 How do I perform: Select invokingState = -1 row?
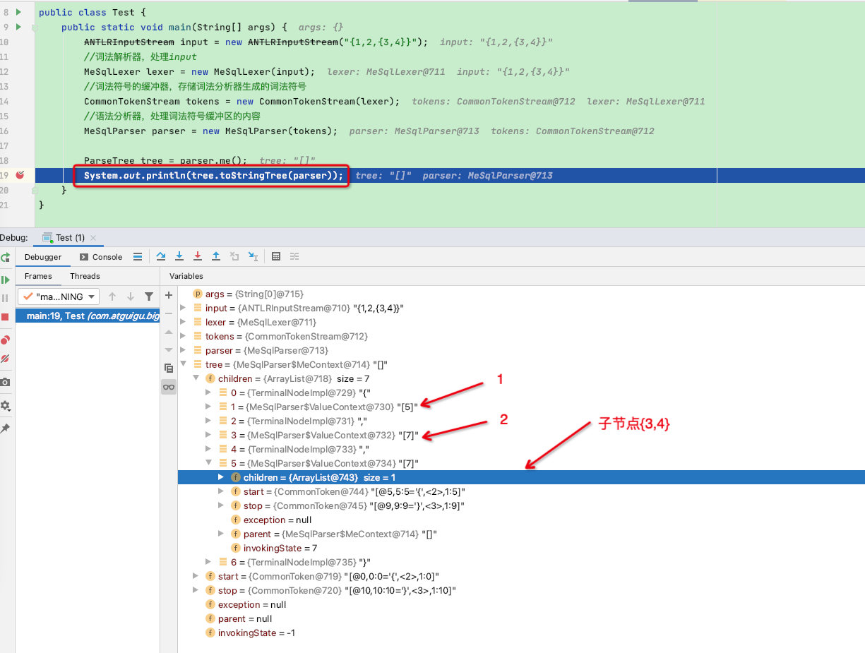(521, 633)
